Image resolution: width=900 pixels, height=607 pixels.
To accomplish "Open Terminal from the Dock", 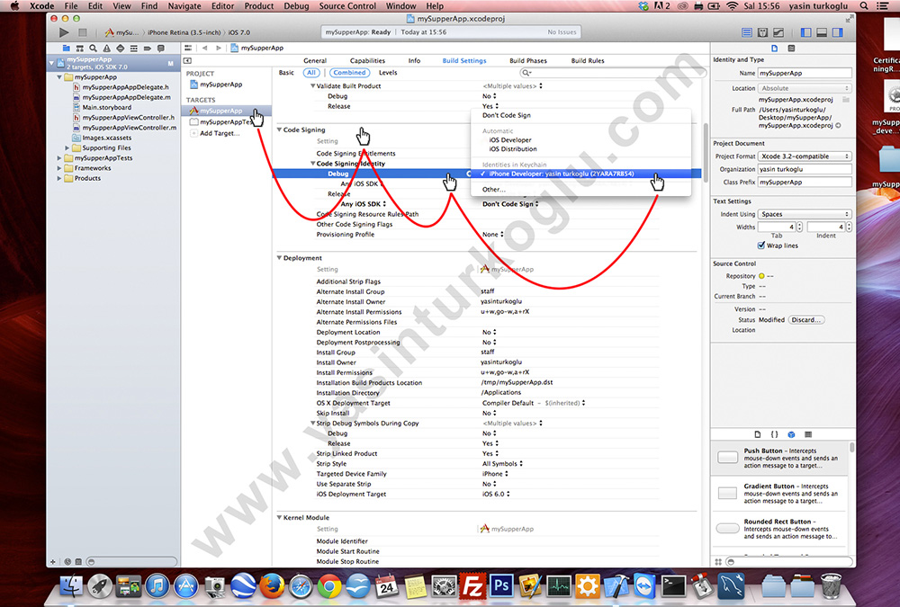I will click(673, 586).
